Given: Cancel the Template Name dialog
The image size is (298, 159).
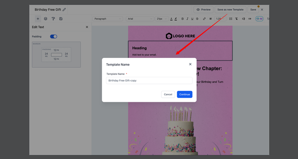Looking at the screenshot, I should (x=168, y=94).
